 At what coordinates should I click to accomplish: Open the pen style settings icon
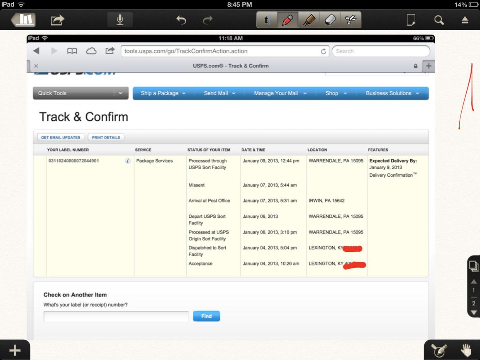(x=439, y=350)
